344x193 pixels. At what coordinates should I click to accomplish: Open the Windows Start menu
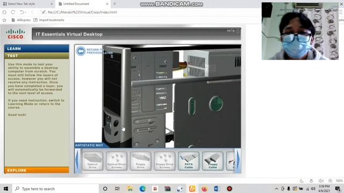coord(6,189)
